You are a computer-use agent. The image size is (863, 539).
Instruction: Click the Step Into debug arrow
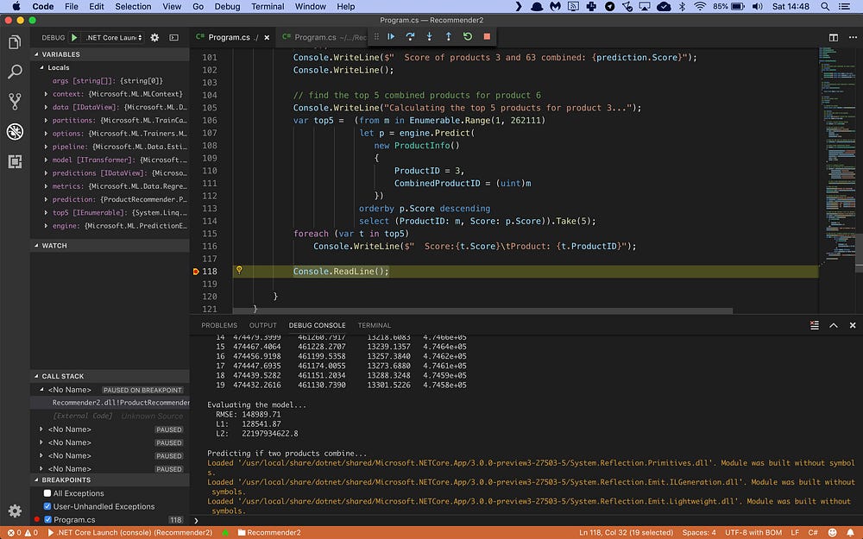coord(429,37)
